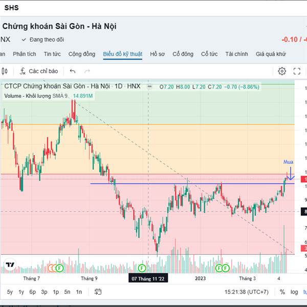Click the TradingView logo
The height and width of the screenshot is (307, 307).
tap(10, 265)
